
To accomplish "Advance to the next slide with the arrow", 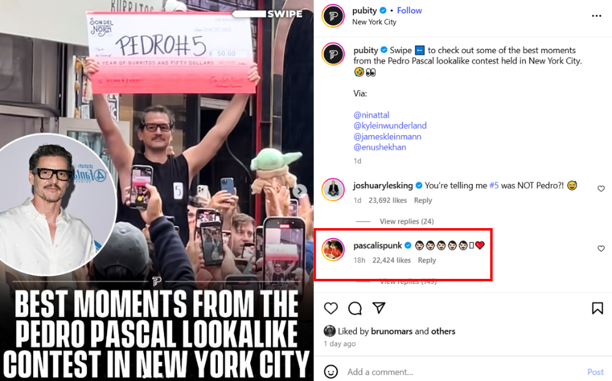I will pyautogui.click(x=299, y=191).
